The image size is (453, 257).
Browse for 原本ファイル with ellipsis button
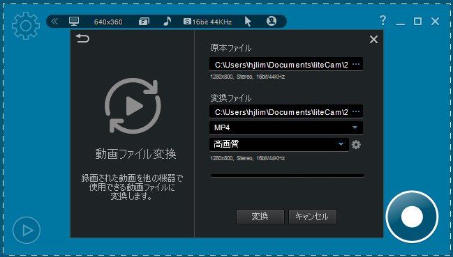tap(356, 64)
